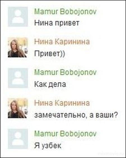Open Nina's photo beside 'замечательно, а ваши?'
The width and height of the screenshot is (126, 158).
pyautogui.click(x=18, y=108)
